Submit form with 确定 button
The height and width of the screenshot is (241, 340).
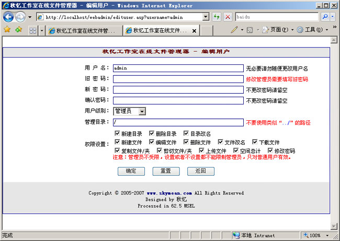131,171
